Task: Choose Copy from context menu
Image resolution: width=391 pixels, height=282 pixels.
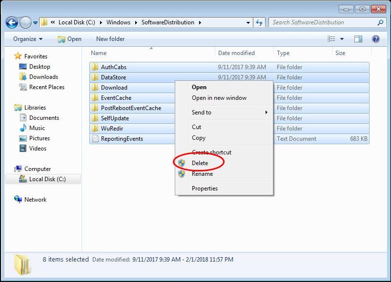Action: click(x=224, y=138)
